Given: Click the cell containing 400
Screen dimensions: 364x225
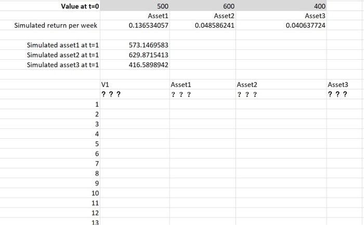Looking at the screenshot, I should click(281, 6).
